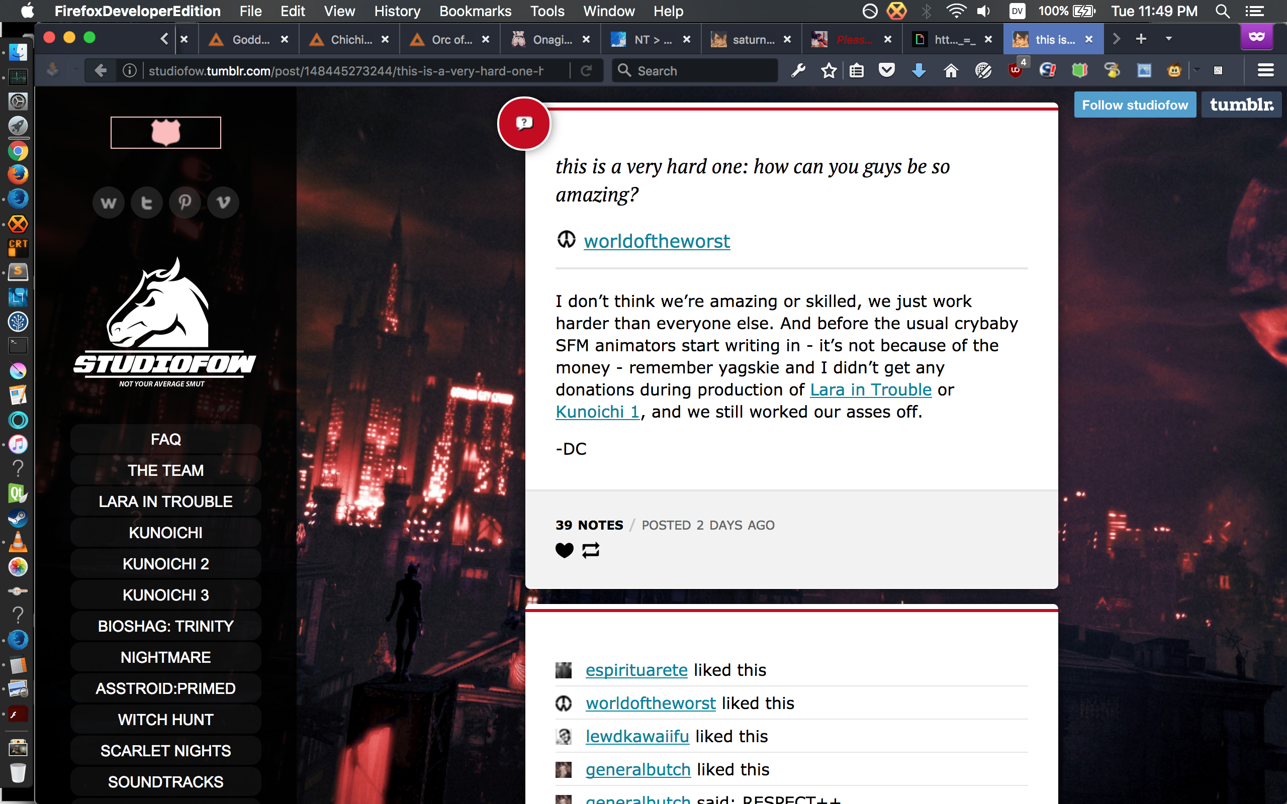Screen dimensions: 1287x804
Task: Go back with the back arrow
Action: (100, 70)
